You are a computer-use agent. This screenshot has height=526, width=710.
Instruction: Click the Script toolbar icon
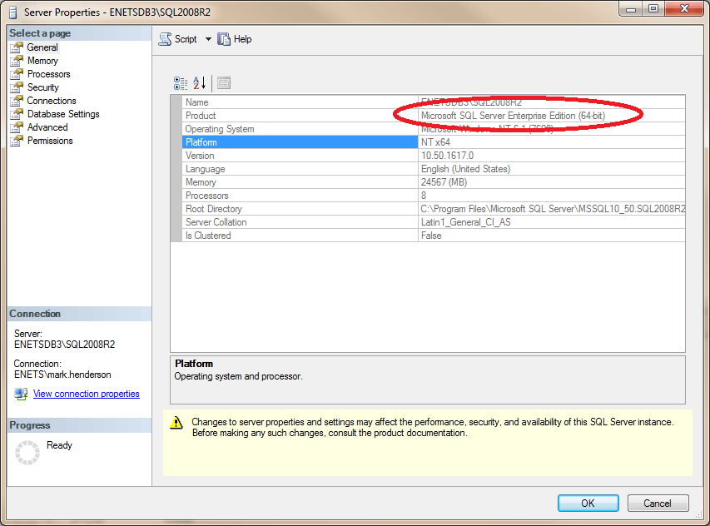[165, 39]
